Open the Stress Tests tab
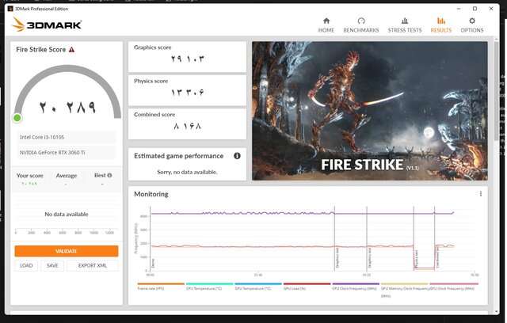Screen dimensions: 507x323 405,25
